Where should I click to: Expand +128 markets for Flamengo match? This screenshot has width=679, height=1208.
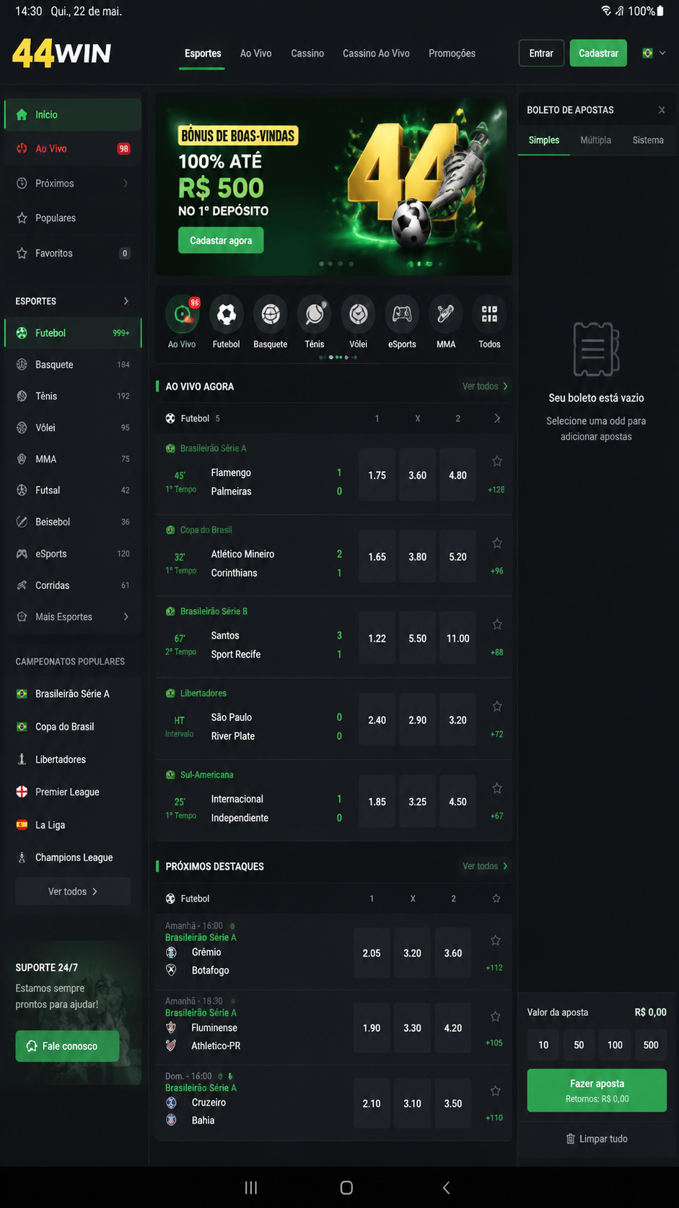coord(496,490)
